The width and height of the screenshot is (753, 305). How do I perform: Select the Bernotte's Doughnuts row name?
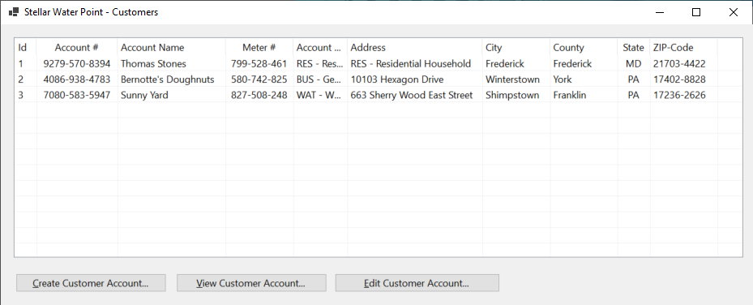coord(167,79)
